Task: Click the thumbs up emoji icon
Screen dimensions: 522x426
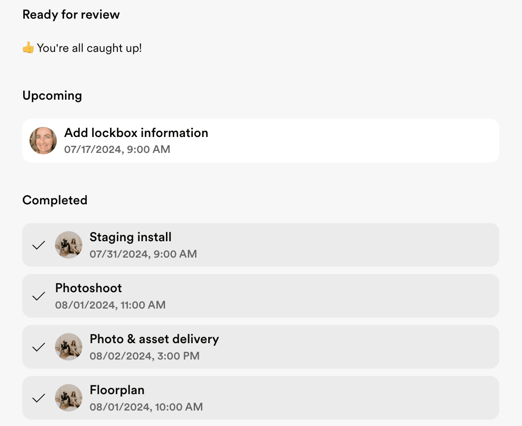Action: 28,48
